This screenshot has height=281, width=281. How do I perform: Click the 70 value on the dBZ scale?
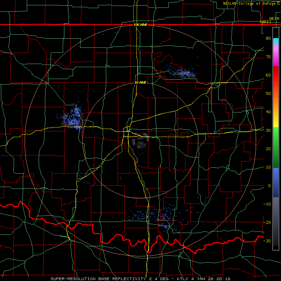tap(268, 57)
